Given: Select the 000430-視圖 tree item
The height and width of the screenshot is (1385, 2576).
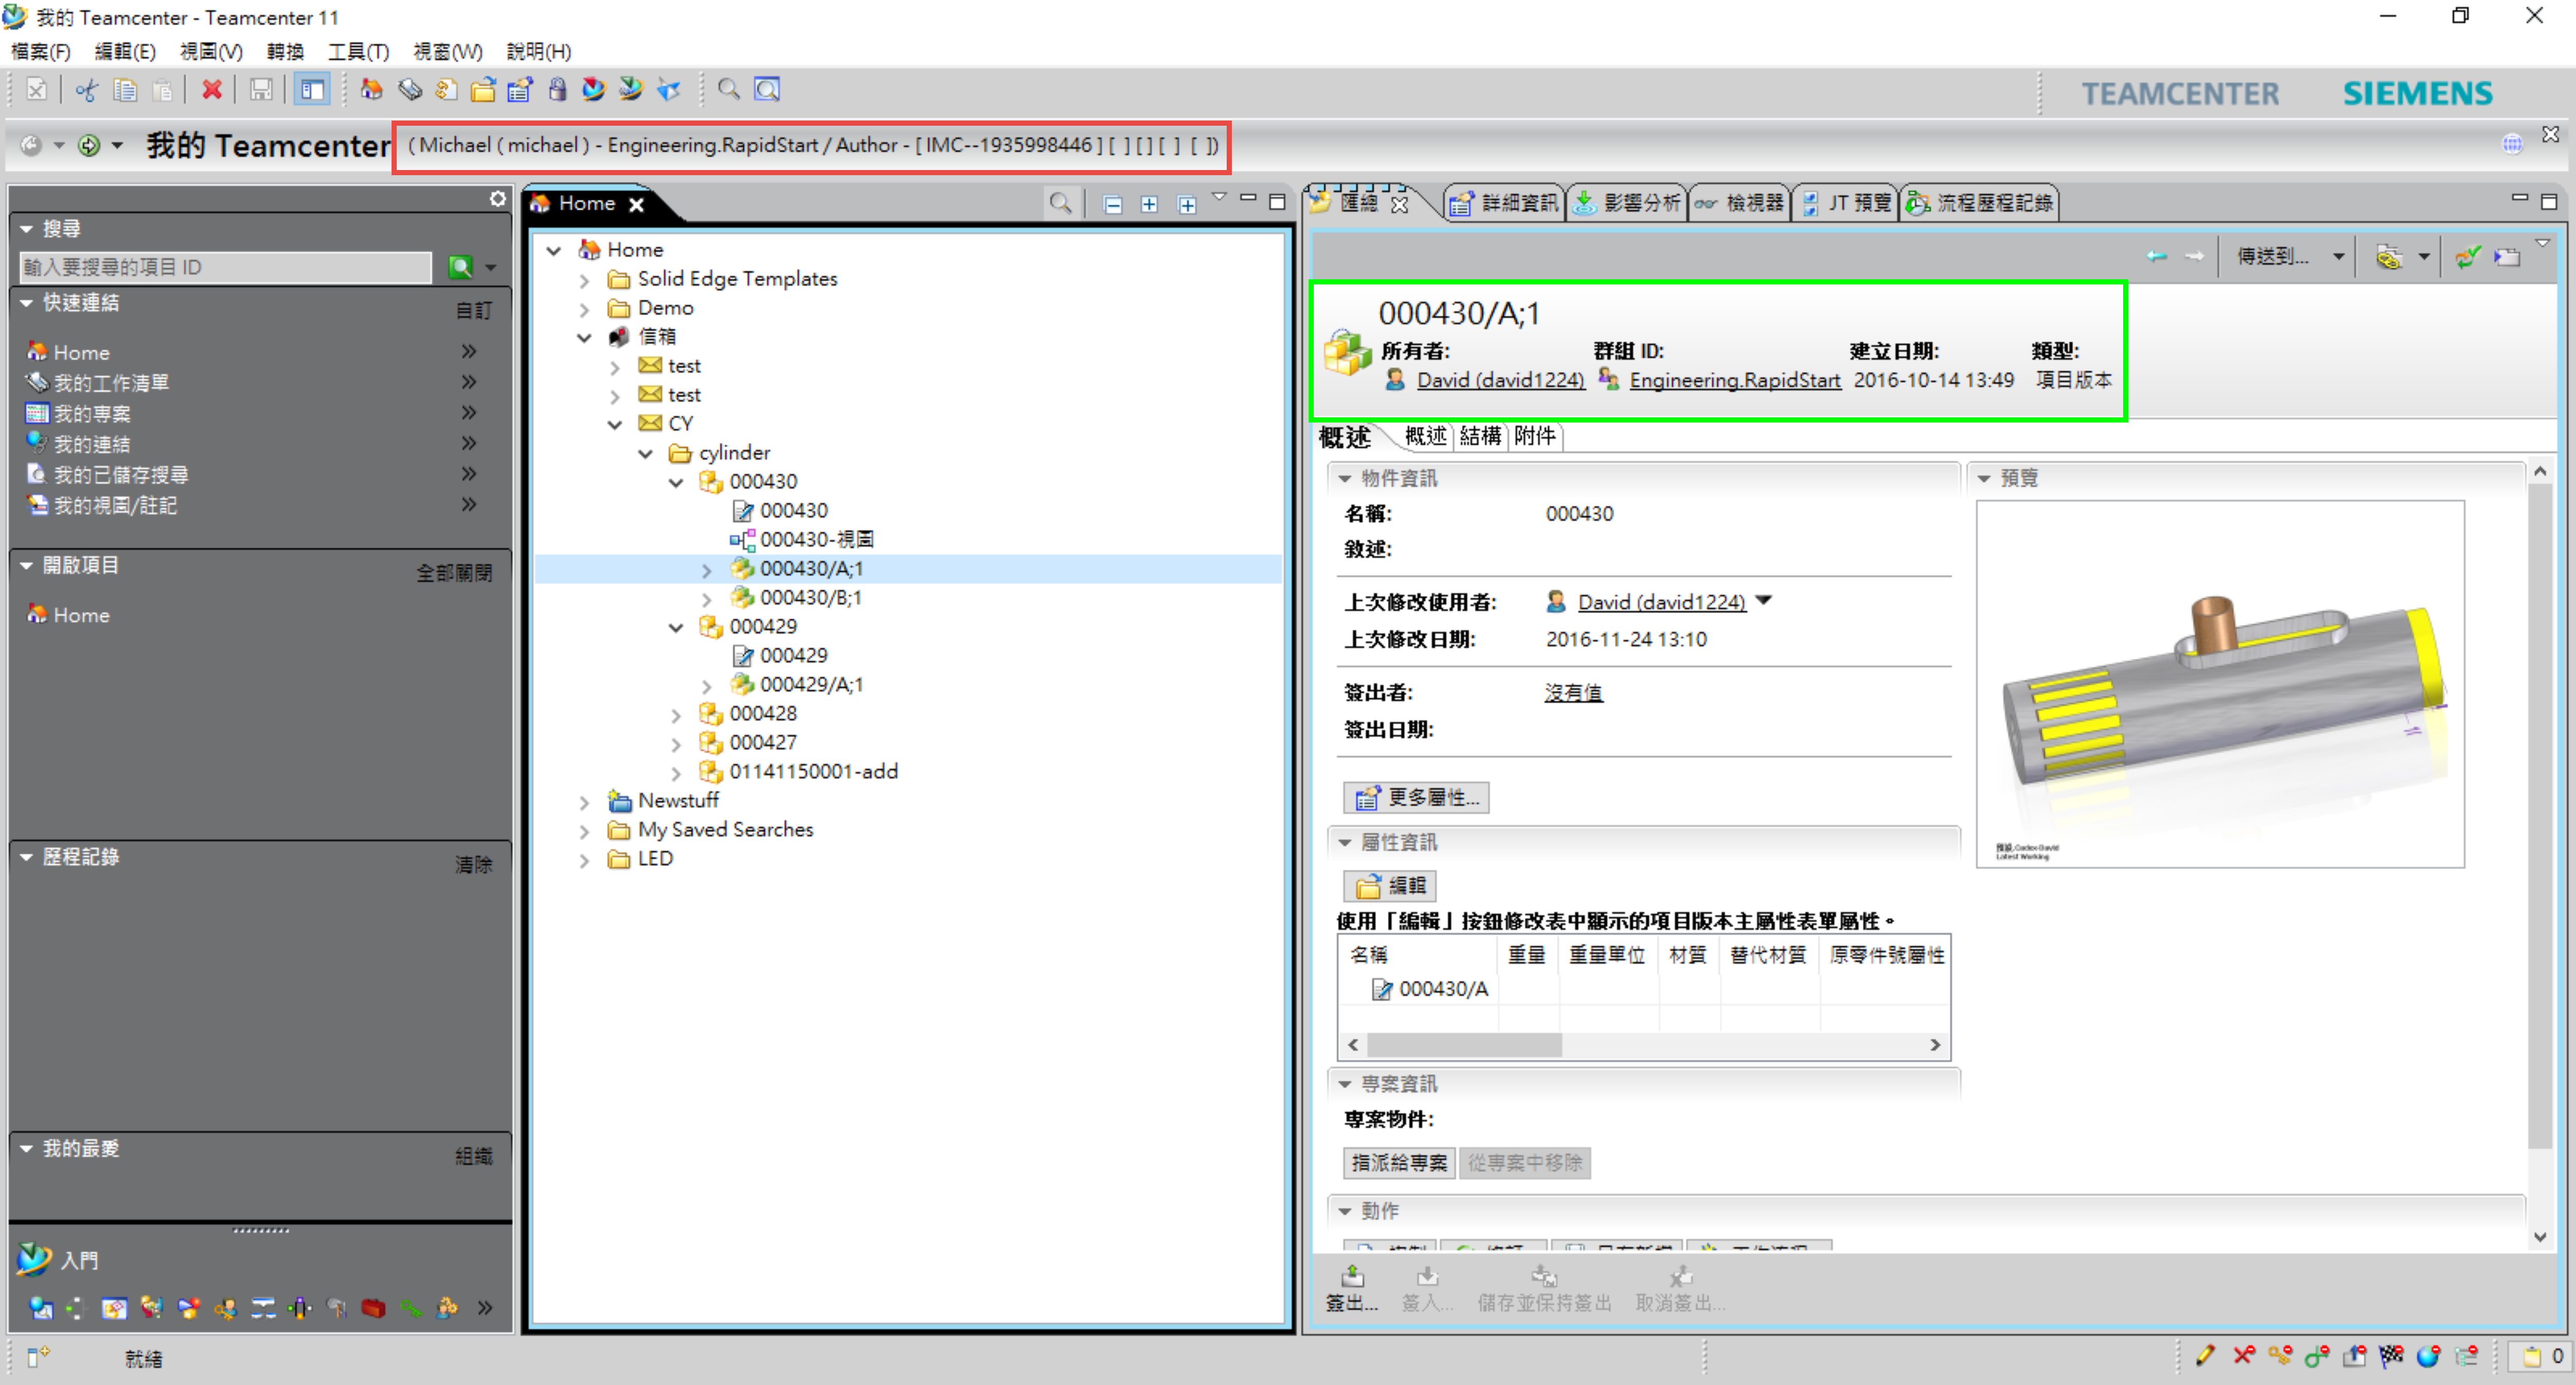Looking at the screenshot, I should point(816,540).
